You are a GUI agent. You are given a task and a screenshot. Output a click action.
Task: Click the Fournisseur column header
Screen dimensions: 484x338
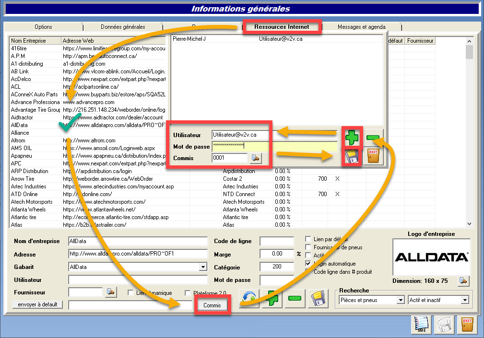pos(420,41)
